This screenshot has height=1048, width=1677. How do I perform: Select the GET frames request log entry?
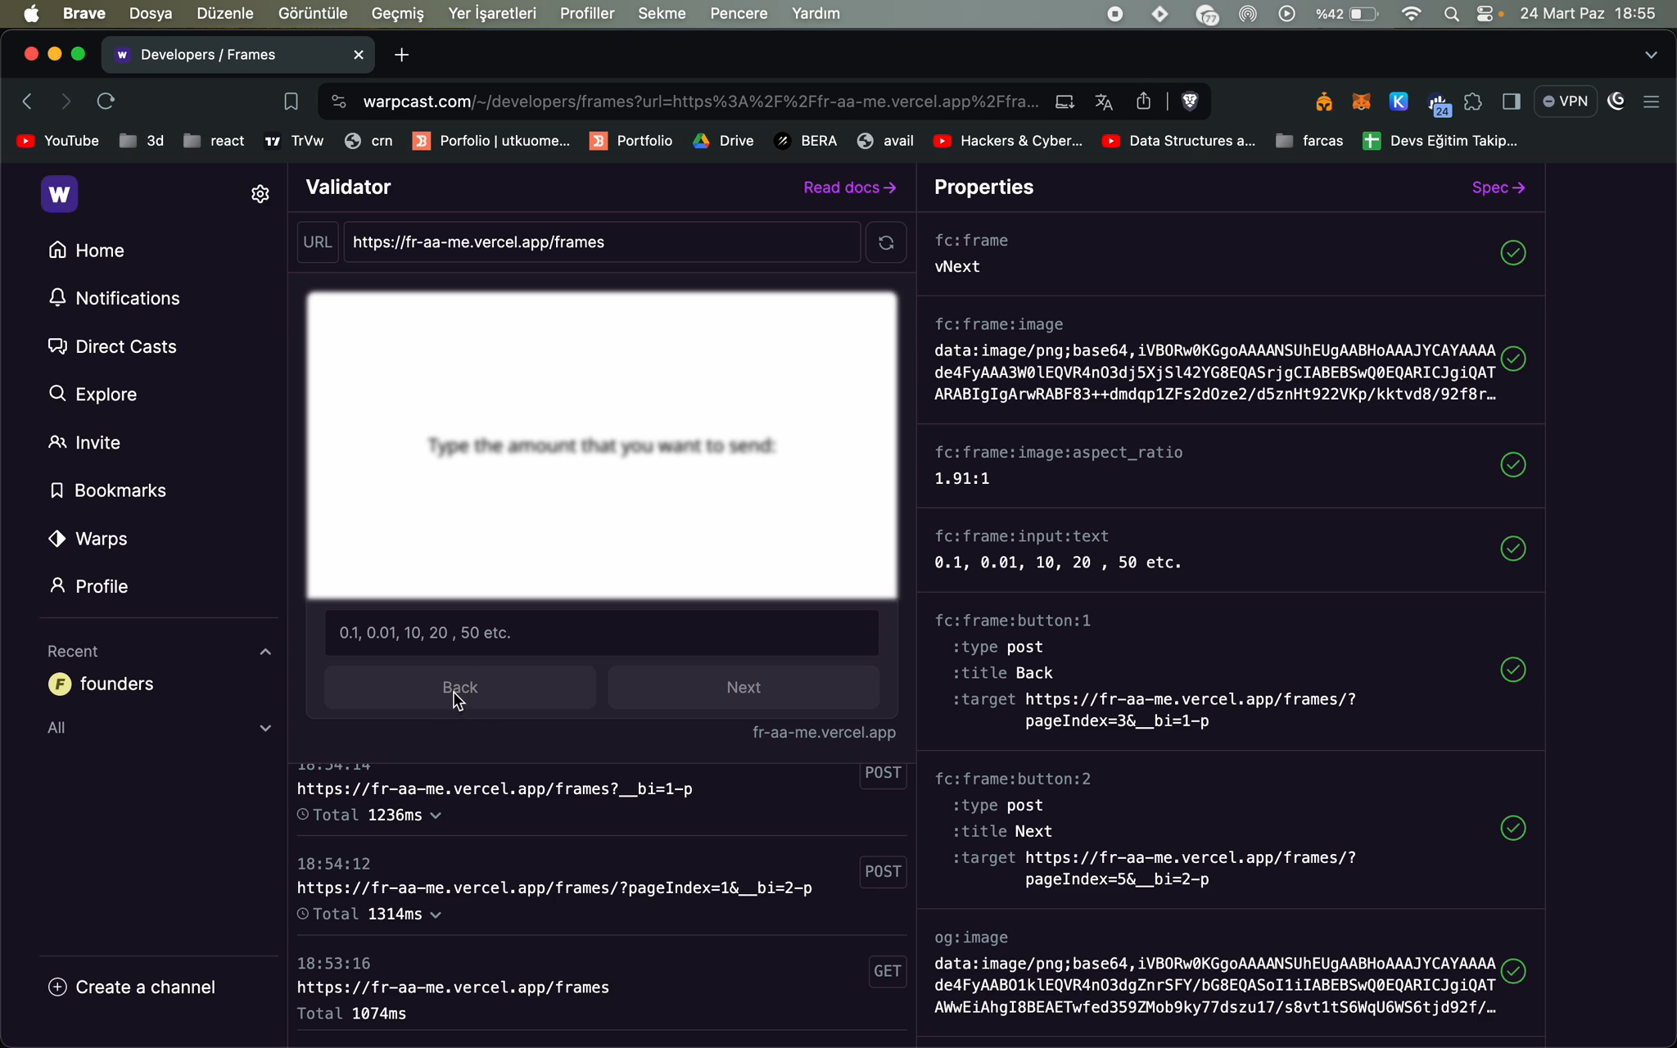coord(602,987)
